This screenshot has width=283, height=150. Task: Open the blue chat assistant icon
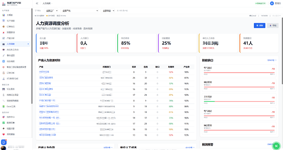(4, 142)
